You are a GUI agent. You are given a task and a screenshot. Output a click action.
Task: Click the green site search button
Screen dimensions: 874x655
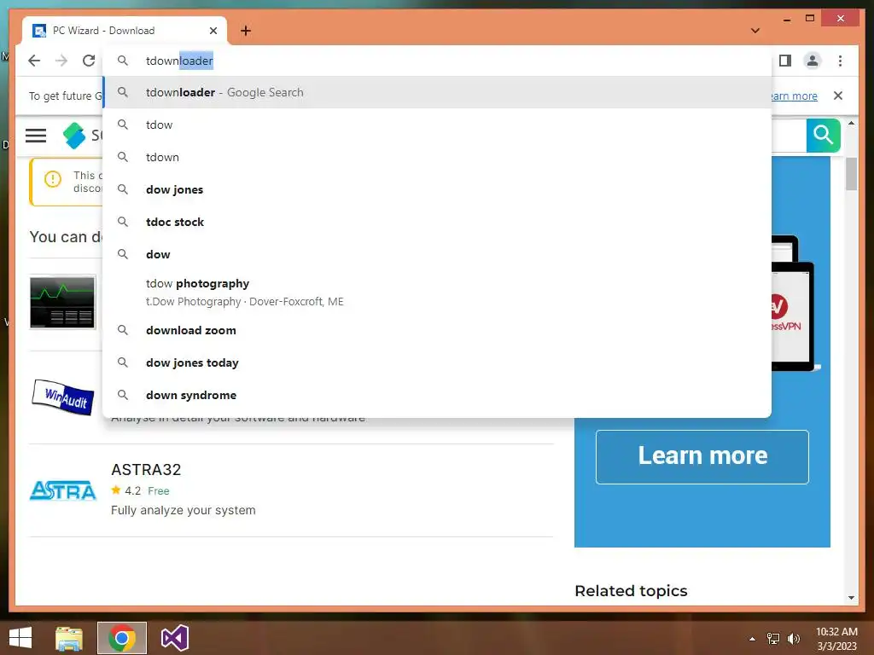[823, 136]
